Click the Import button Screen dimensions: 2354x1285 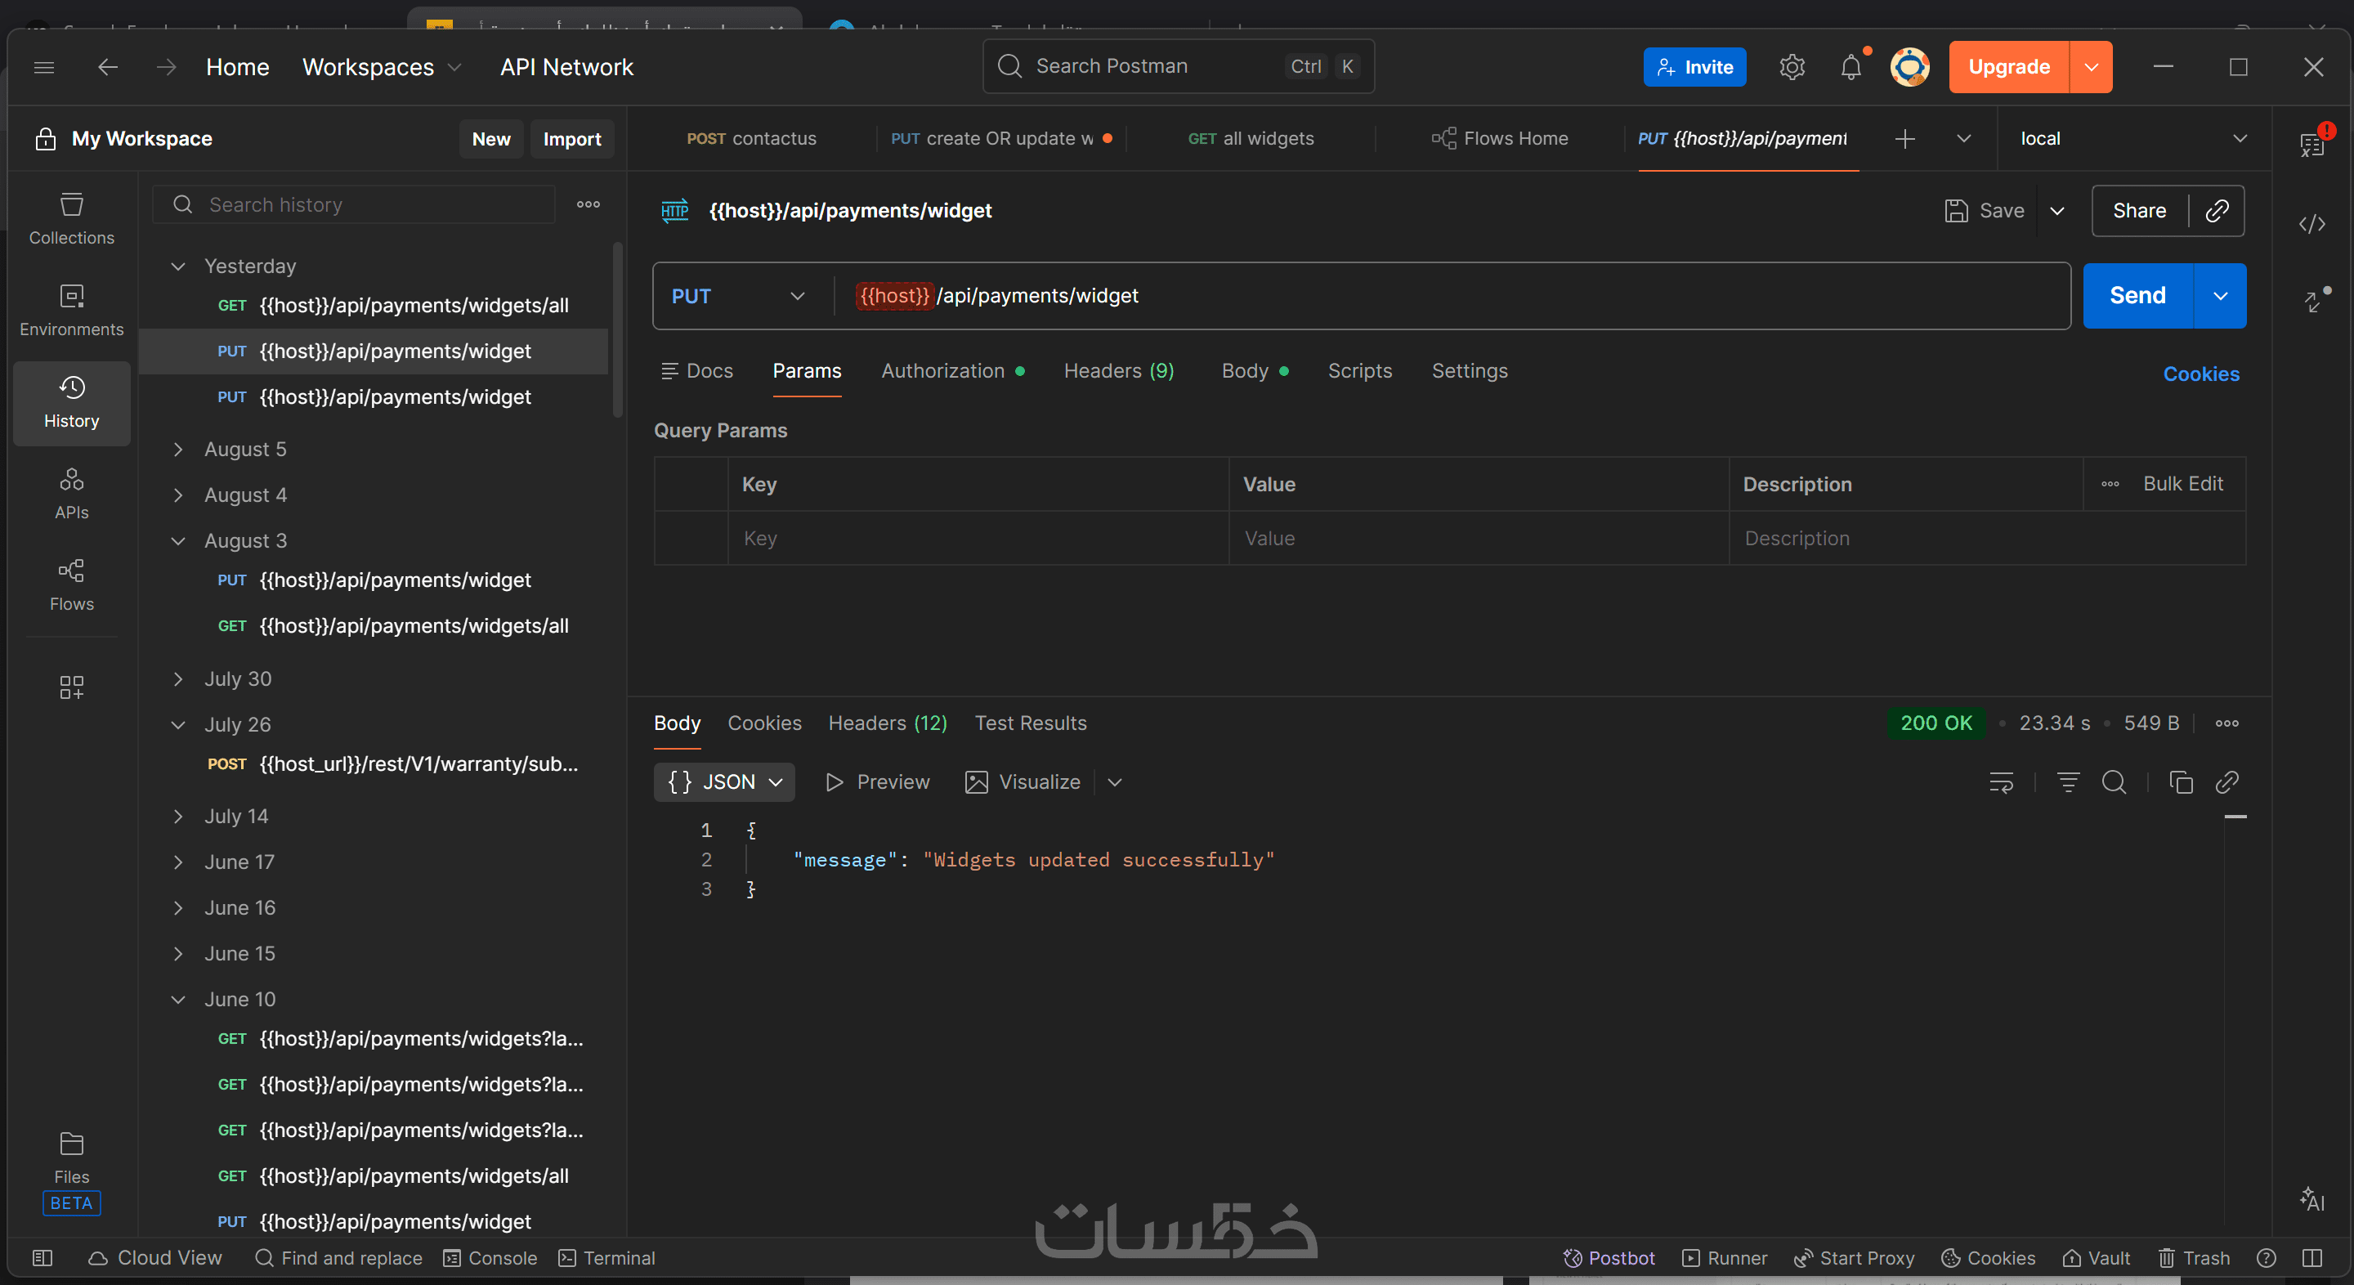click(572, 139)
